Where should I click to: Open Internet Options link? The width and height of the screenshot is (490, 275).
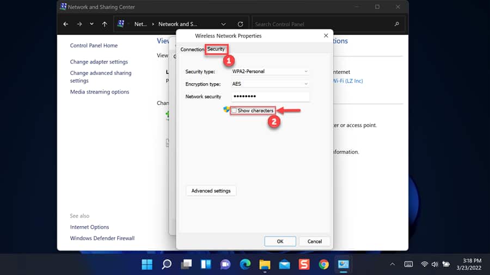89,227
